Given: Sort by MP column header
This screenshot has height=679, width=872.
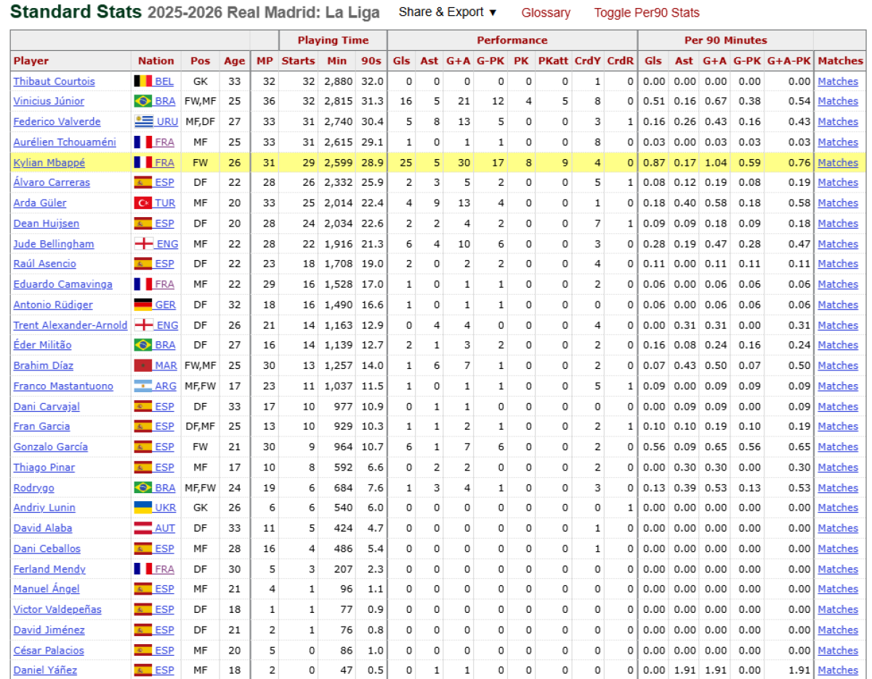Looking at the screenshot, I should (x=265, y=61).
